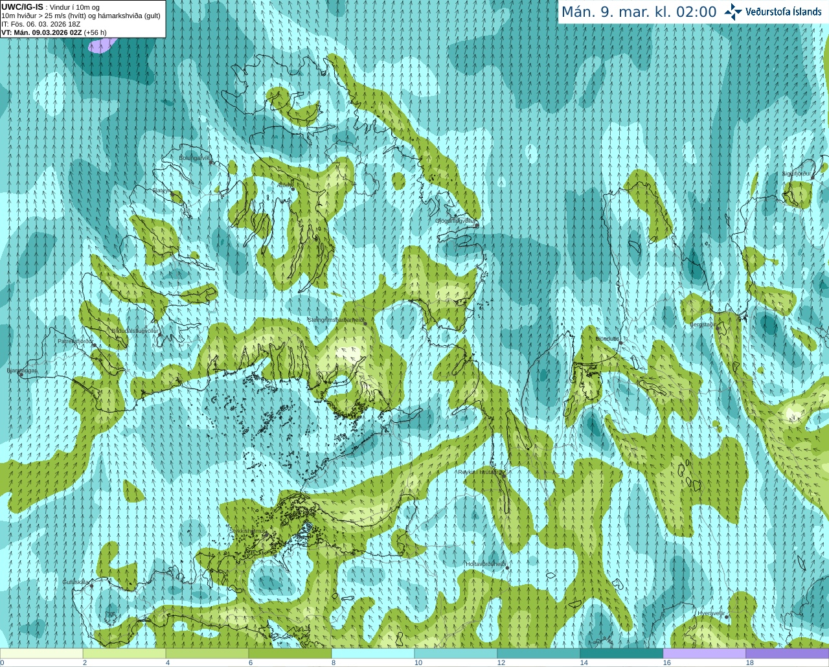Click the Gufuskálar station marker
The height and width of the screenshot is (667, 829).
[x=91, y=585]
